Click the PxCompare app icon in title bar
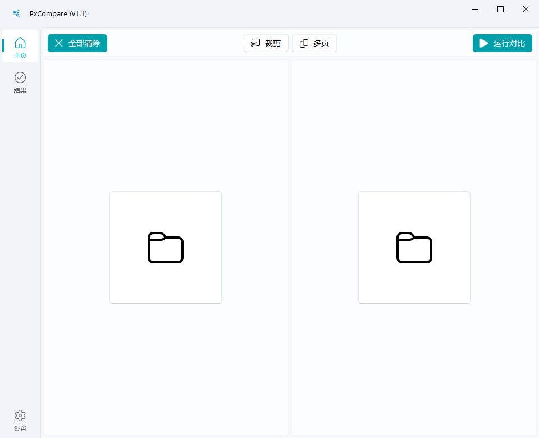The height and width of the screenshot is (438, 539). (x=16, y=13)
